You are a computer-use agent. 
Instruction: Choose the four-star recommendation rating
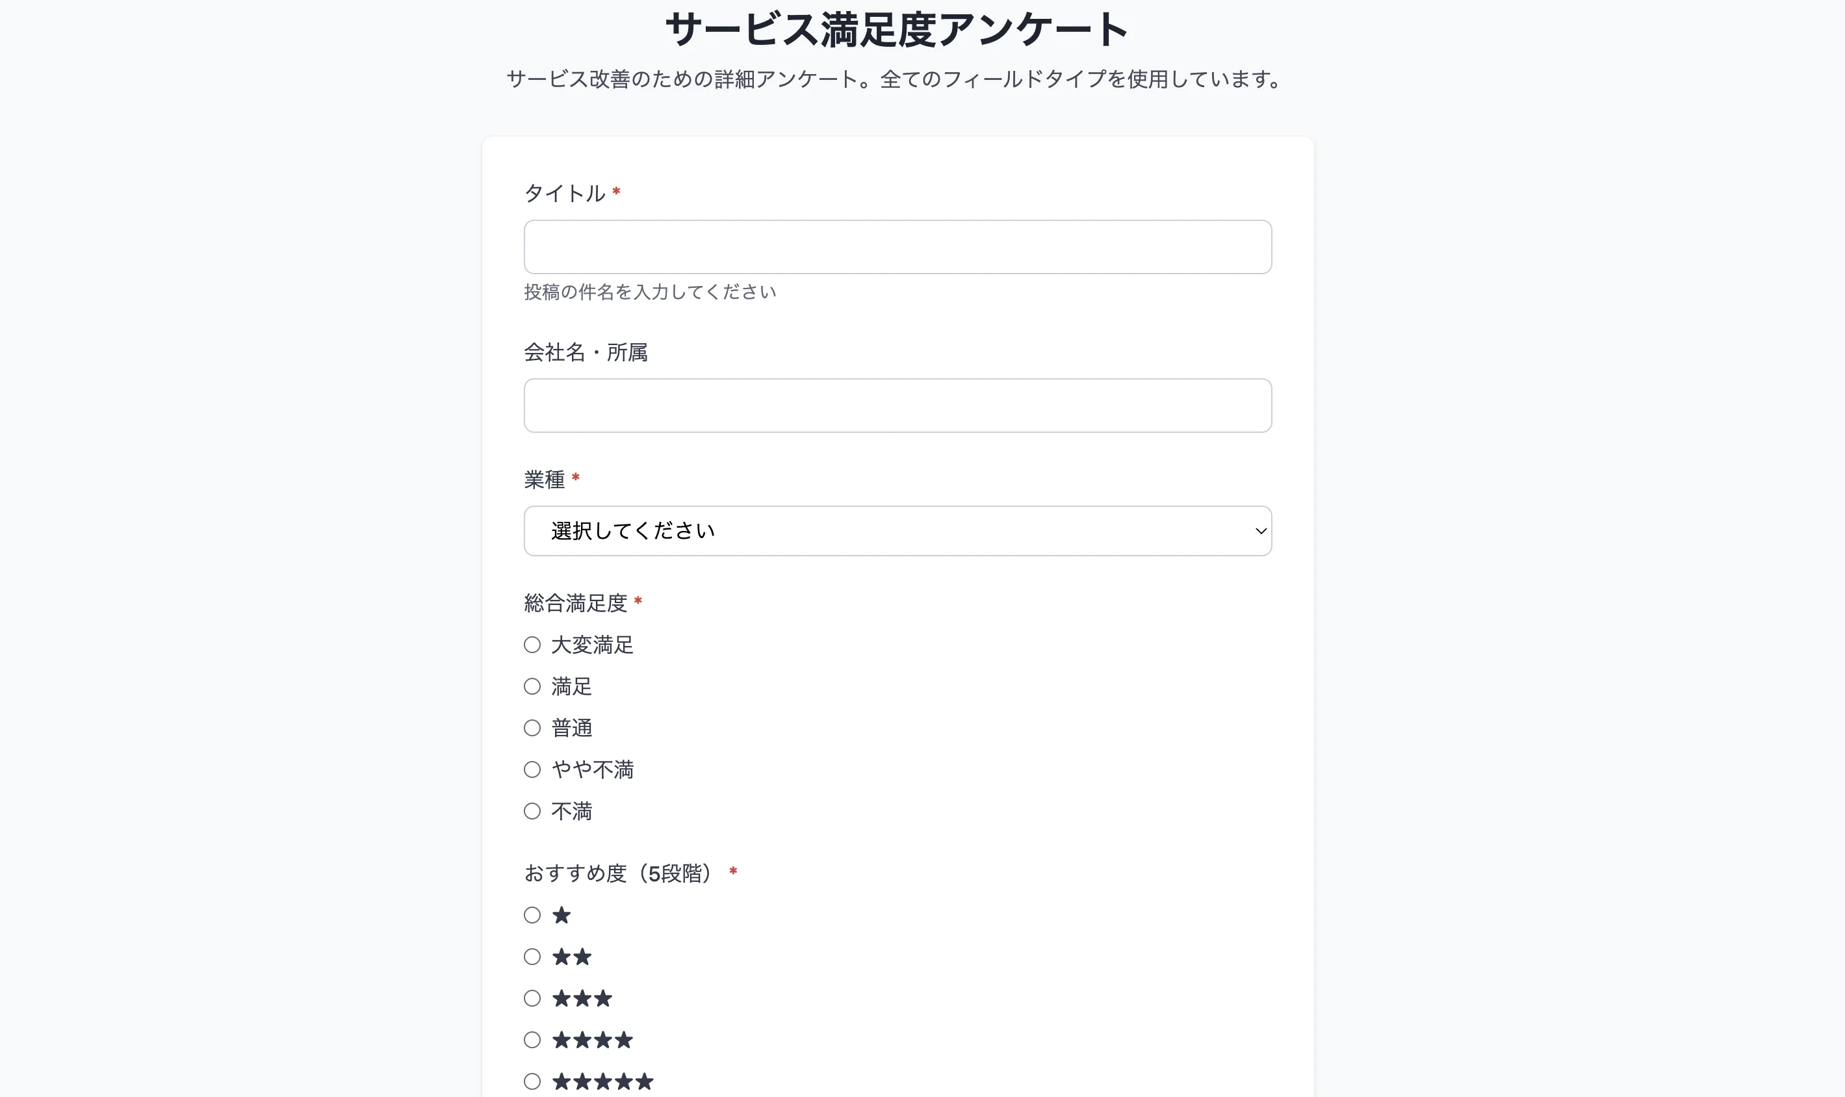[532, 1039]
